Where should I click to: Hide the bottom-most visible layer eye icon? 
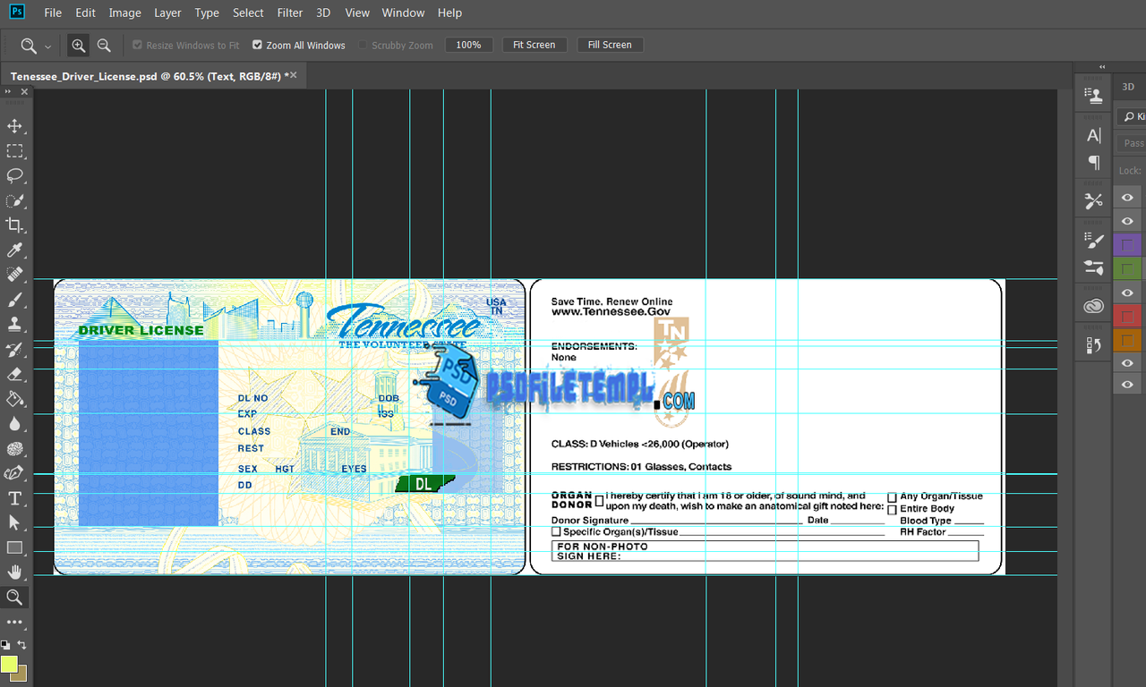tap(1127, 385)
